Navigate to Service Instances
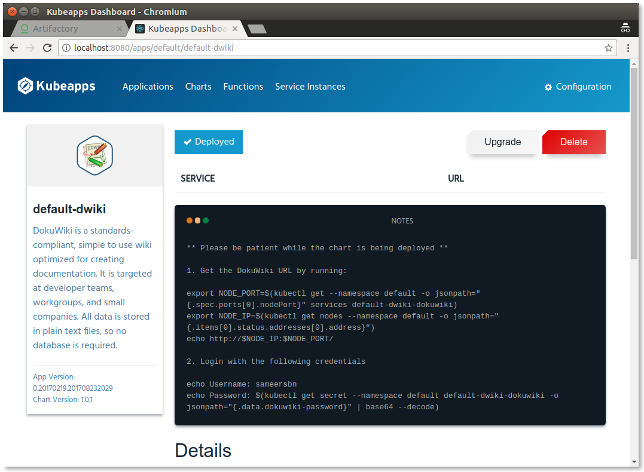Viewport: 644px width, 472px height. click(x=310, y=87)
